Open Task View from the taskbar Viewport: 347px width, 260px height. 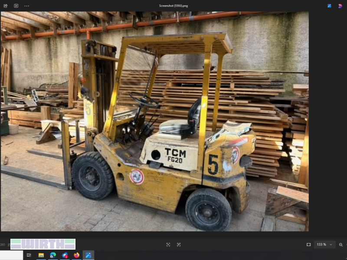coord(29,255)
